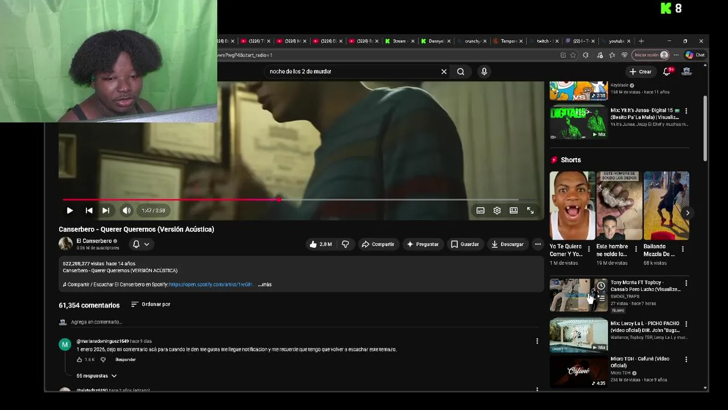Viewport: 728px width, 410px height.
Task: Download video with Descargar button
Action: (x=507, y=244)
